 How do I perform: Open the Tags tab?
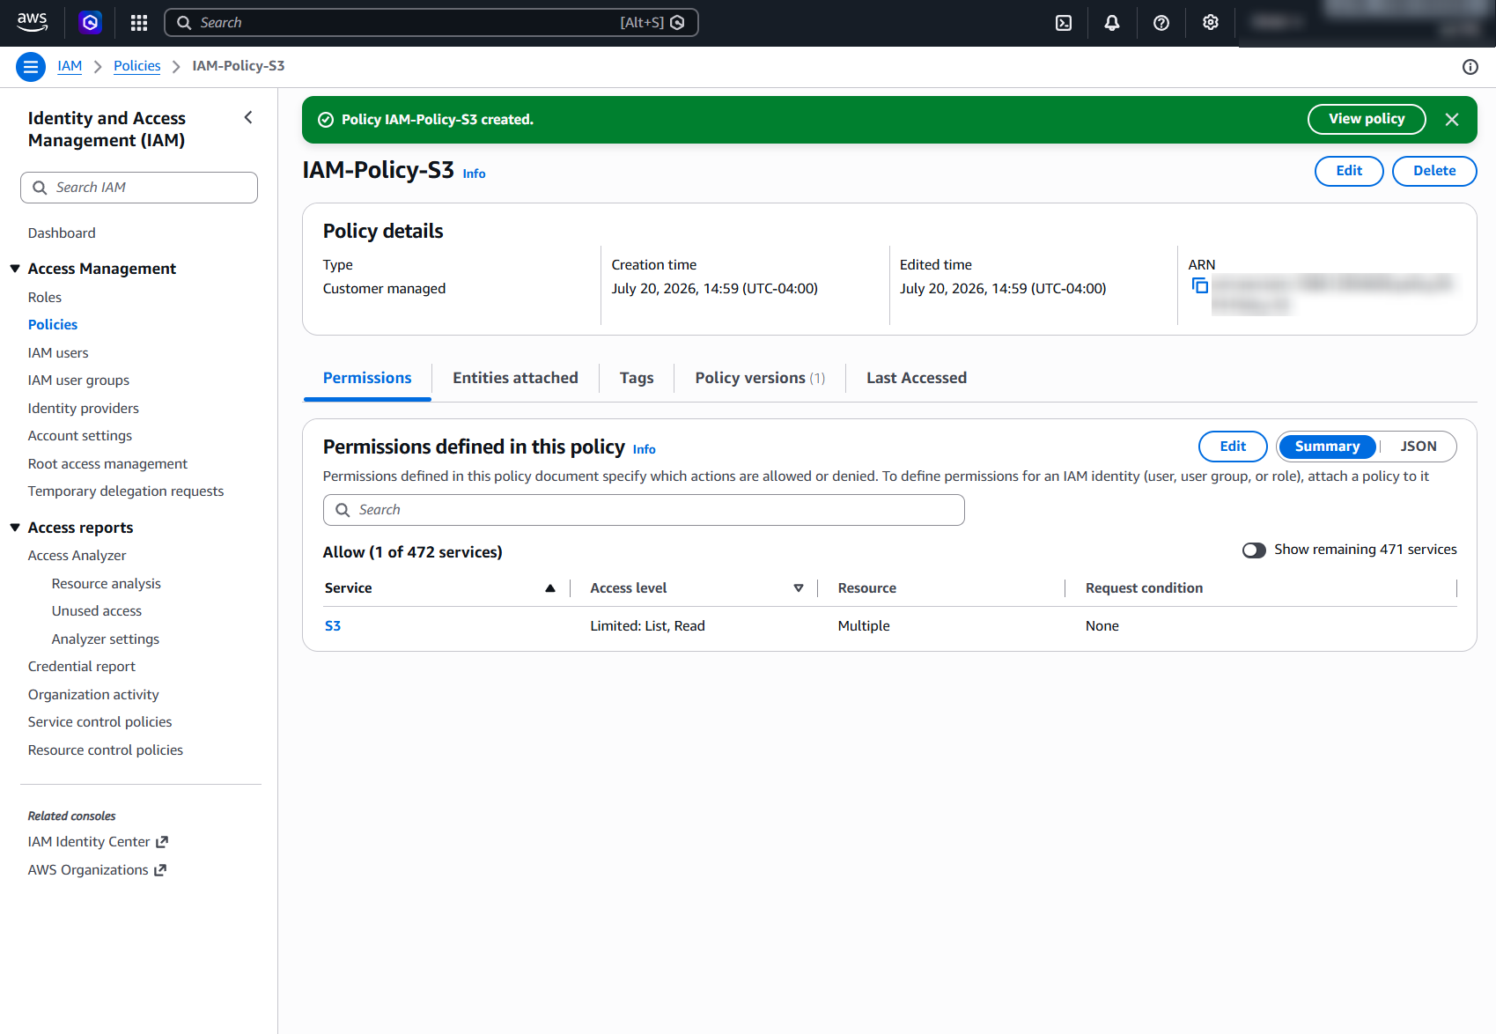637,378
